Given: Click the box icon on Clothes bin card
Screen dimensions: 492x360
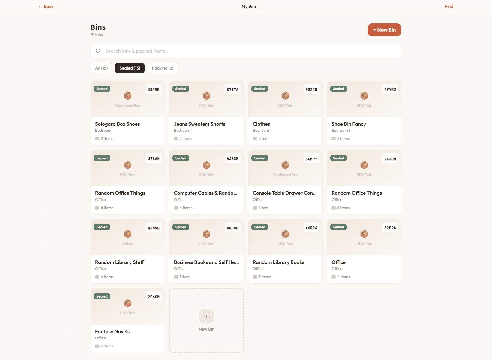Looking at the screenshot, I should tap(285, 96).
